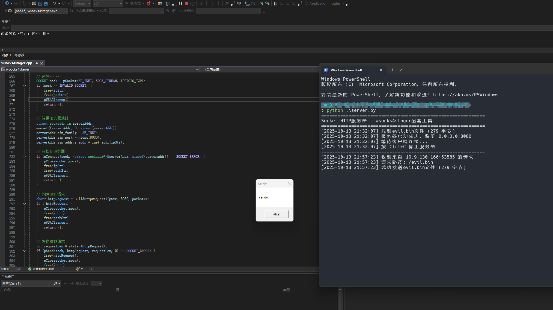Screen dimensions: 553x310
Task: Collapse the code block at line 282
Action: [x=25, y=157]
